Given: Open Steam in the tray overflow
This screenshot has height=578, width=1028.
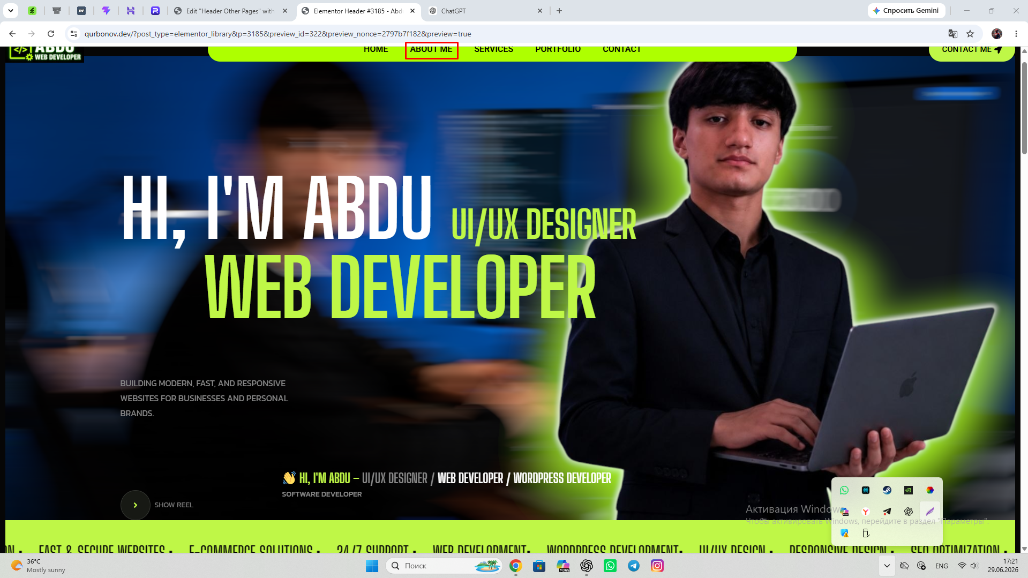Looking at the screenshot, I should (887, 490).
